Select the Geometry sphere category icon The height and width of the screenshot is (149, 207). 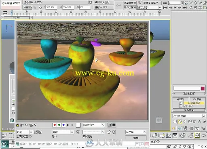(x=175, y=122)
